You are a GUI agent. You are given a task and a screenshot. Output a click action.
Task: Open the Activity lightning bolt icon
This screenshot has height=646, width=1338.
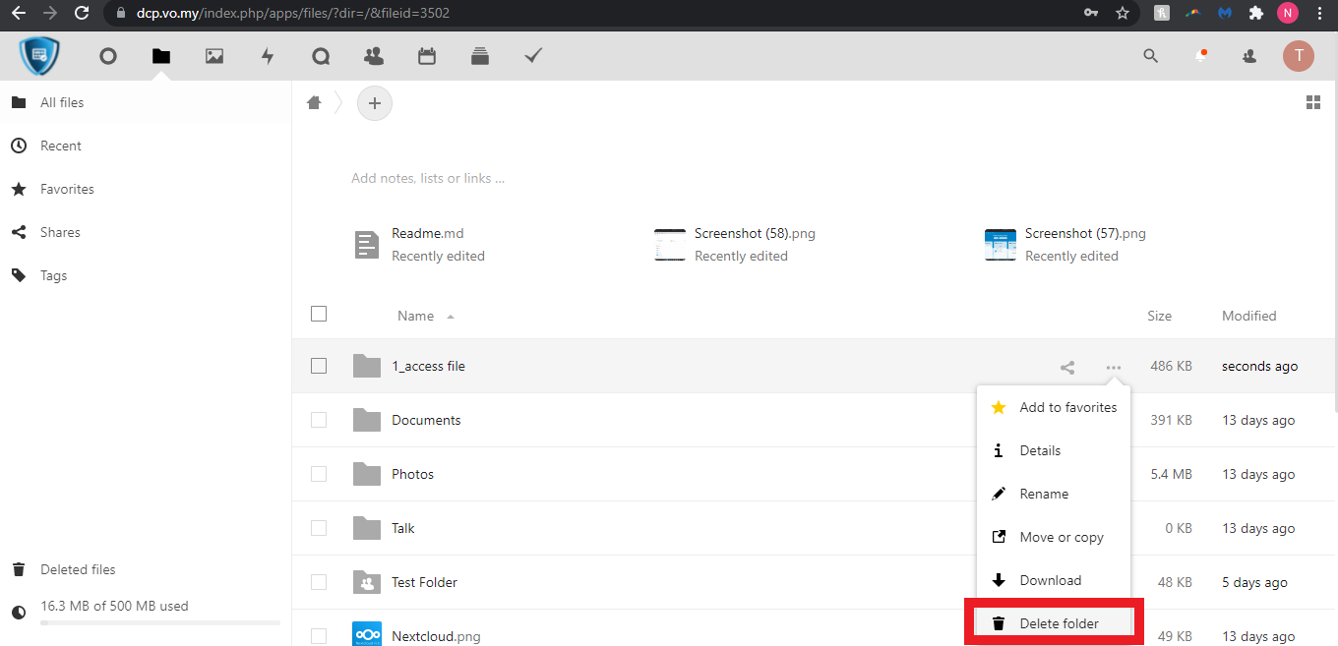click(268, 56)
